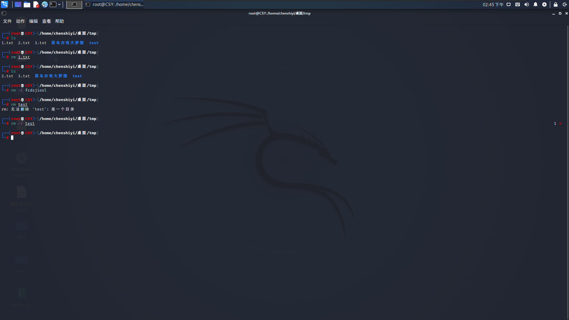Click the lock screen padlock icon
The height and width of the screenshot is (320, 569).
pos(556,4)
